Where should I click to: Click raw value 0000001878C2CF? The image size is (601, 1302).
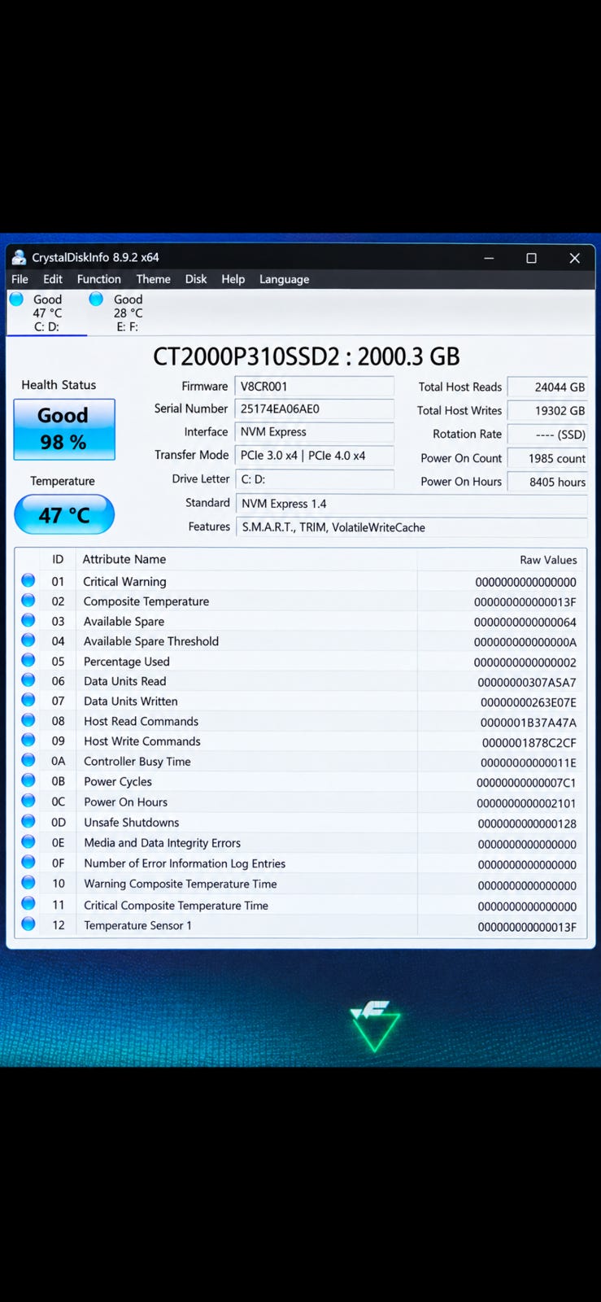(529, 742)
